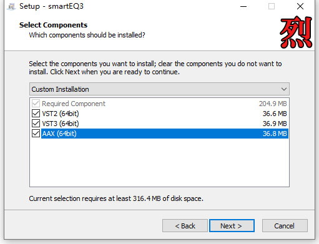
Task: Open the Custom Installation dropdown
Action: [x=159, y=89]
